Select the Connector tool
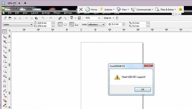This screenshot has height=109, width=192. [5, 96]
